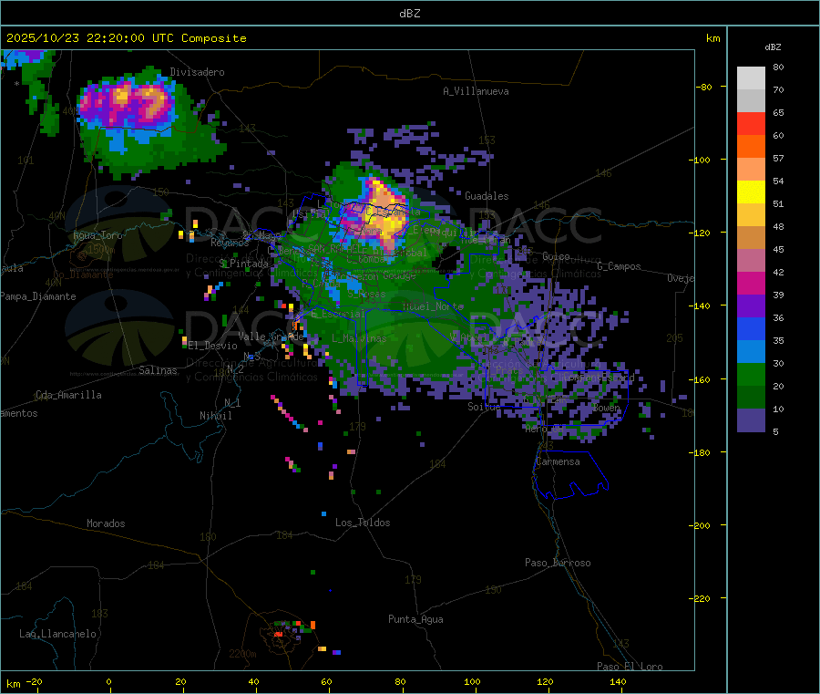The height and width of the screenshot is (694, 820).
Task: Click the 'dBZ' label above the legend
Action: point(773,47)
